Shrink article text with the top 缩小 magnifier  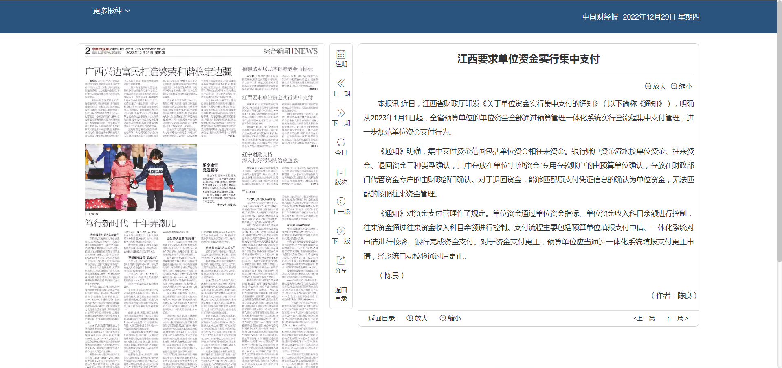(681, 86)
